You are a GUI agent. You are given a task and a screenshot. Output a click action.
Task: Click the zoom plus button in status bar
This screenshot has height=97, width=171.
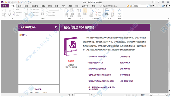pos(167,95)
